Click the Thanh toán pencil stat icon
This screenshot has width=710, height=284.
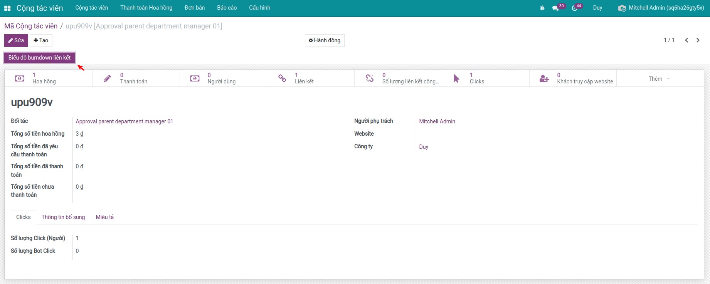pyautogui.click(x=108, y=78)
